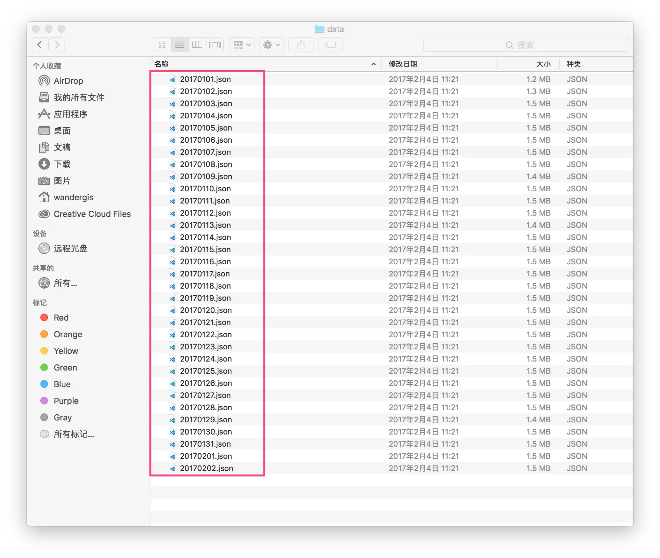Click the edit tags toolbar button
The height and width of the screenshot is (558, 660).
click(x=330, y=45)
